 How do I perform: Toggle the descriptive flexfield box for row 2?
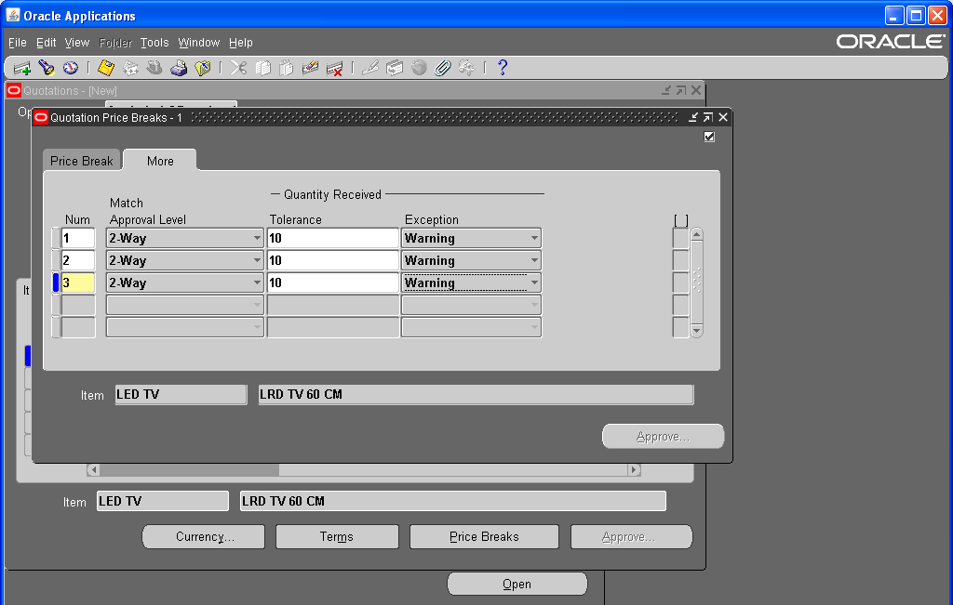coord(680,260)
